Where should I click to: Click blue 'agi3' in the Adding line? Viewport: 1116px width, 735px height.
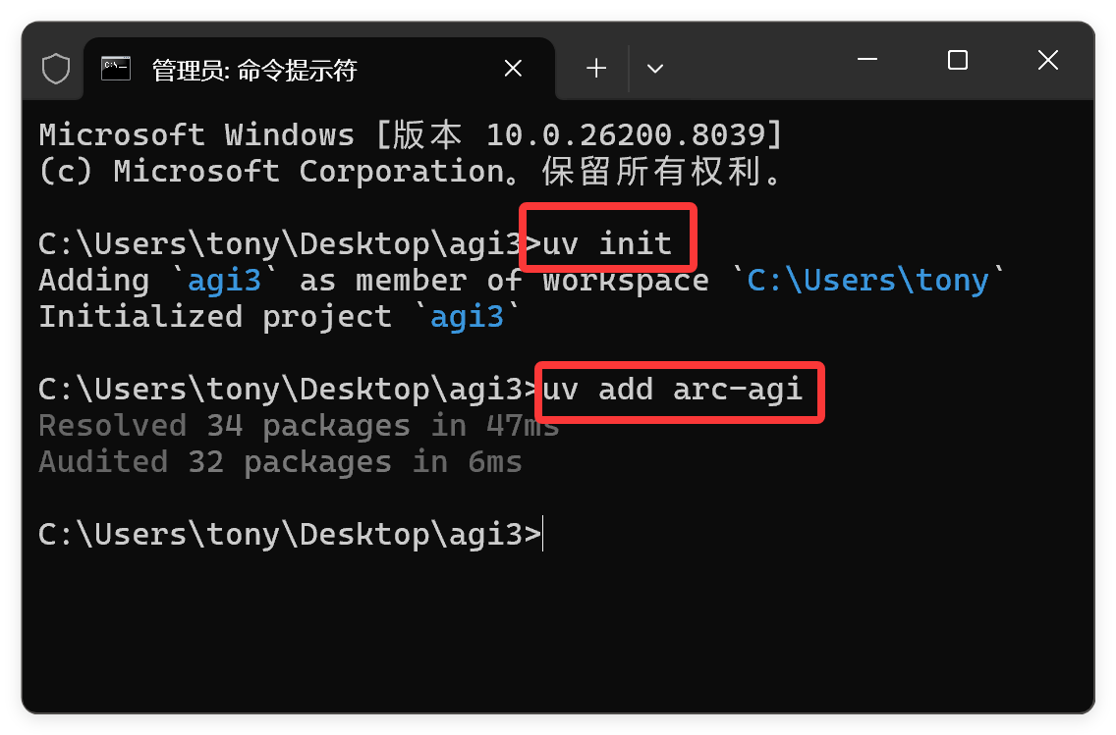224,281
